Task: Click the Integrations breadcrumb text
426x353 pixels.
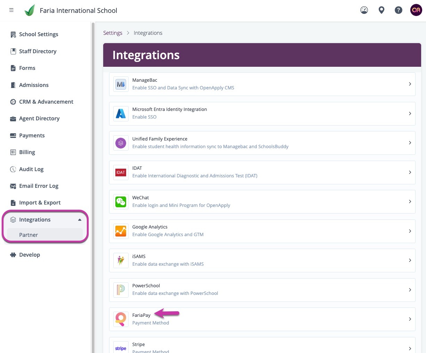Action: 148,33
